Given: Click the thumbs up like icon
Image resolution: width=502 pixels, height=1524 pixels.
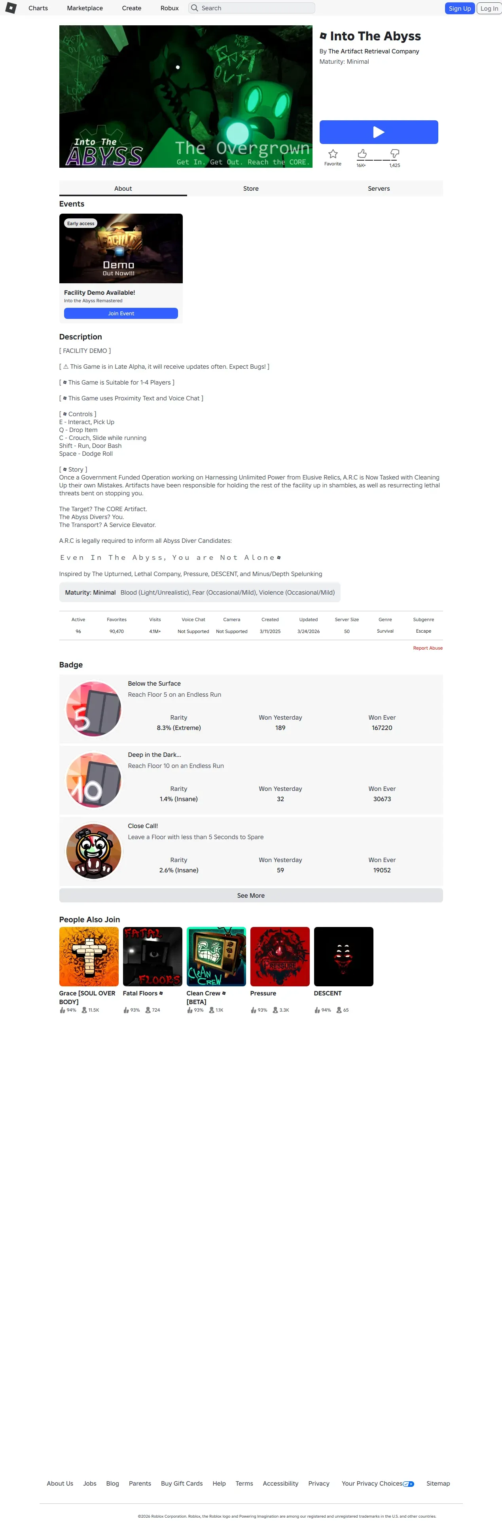Looking at the screenshot, I should (x=362, y=154).
